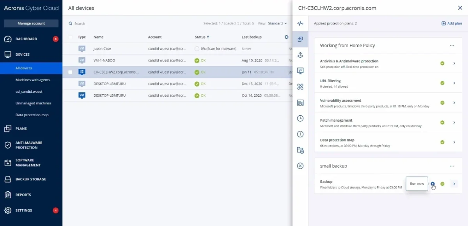Viewport: 468px width, 226px height.
Task: Click Patch management green status check
Action: click(442, 122)
